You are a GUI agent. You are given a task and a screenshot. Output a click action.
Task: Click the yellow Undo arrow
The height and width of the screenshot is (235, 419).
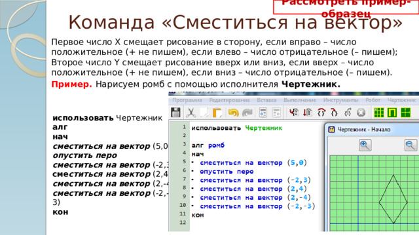[x=233, y=112]
